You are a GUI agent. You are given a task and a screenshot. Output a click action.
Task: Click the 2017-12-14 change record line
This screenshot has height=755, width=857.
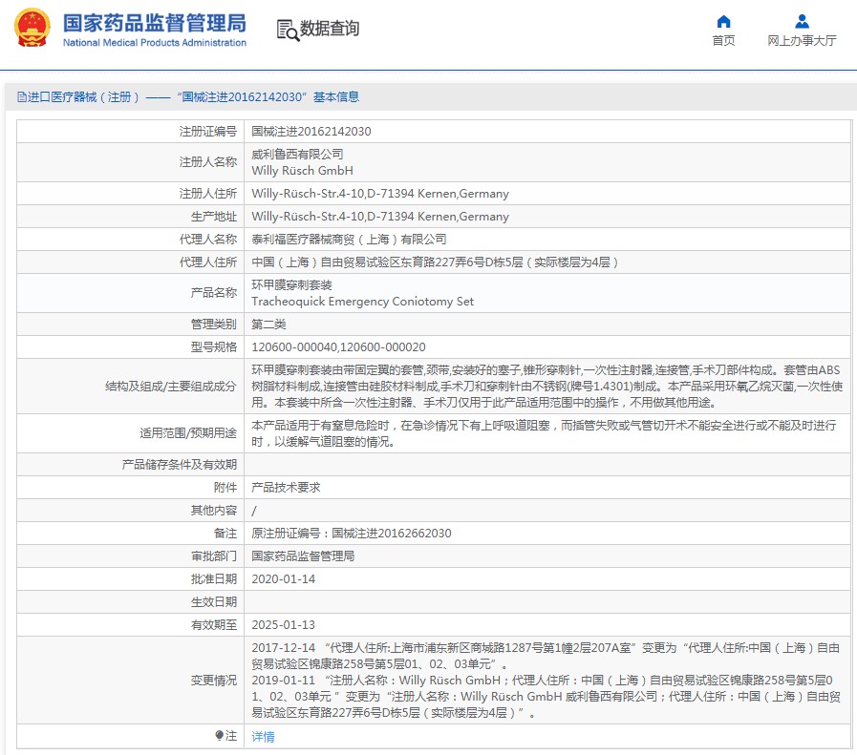coord(546,656)
